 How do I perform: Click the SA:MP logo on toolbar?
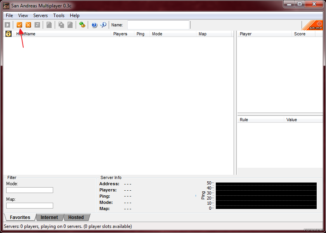pos(312,25)
